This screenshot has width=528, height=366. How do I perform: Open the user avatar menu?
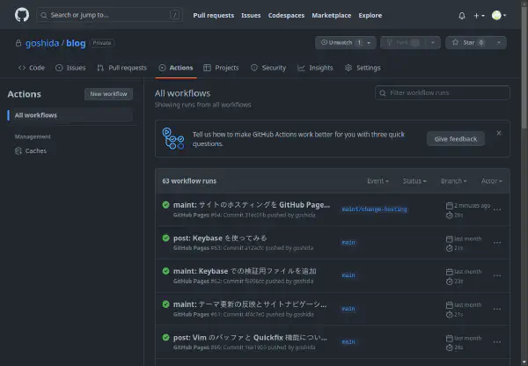click(x=499, y=16)
